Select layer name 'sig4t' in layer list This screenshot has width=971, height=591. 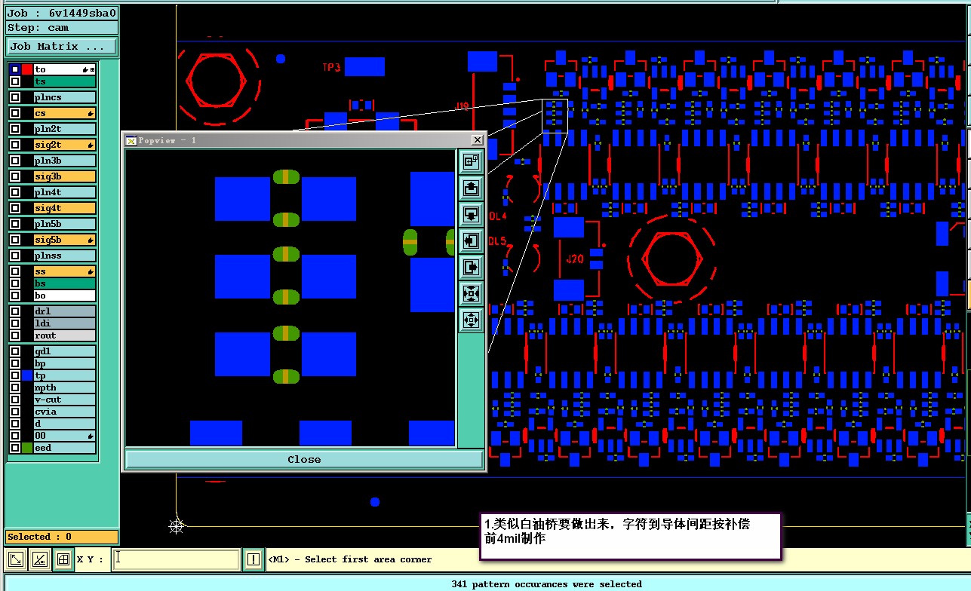64,208
